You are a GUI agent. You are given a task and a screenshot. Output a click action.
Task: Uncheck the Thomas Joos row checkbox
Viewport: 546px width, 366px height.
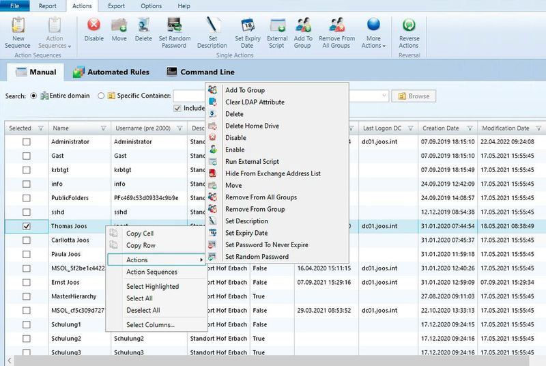tap(27, 226)
